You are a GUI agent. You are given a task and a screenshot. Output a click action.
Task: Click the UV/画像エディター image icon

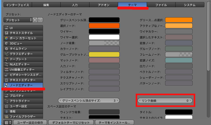click(6, 70)
